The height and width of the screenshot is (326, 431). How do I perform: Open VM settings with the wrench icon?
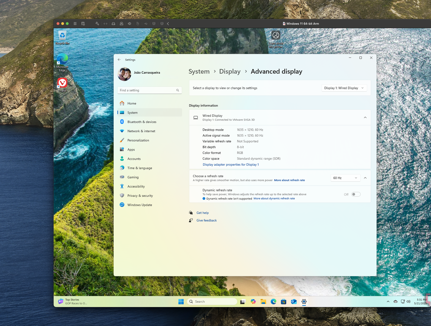97,23
